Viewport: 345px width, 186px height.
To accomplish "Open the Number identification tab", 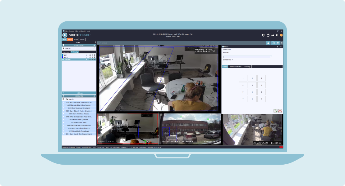I will pos(235,67).
